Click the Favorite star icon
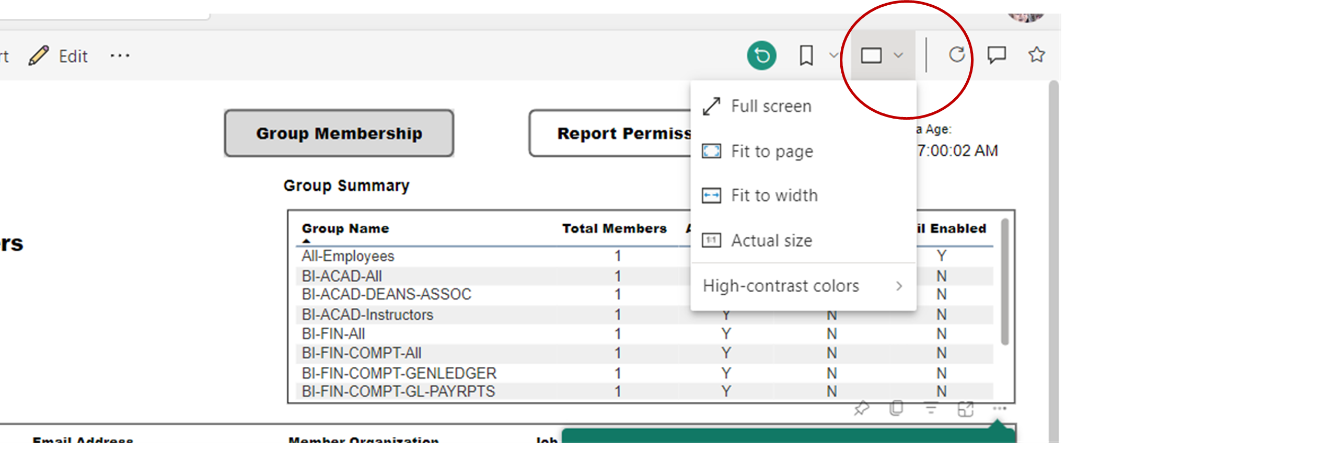This screenshot has height=452, width=1320. (1036, 55)
